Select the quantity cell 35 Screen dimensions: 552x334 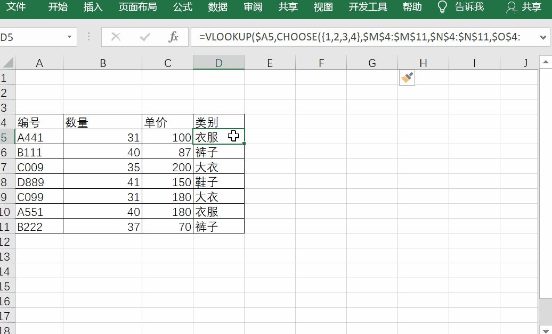click(x=102, y=166)
